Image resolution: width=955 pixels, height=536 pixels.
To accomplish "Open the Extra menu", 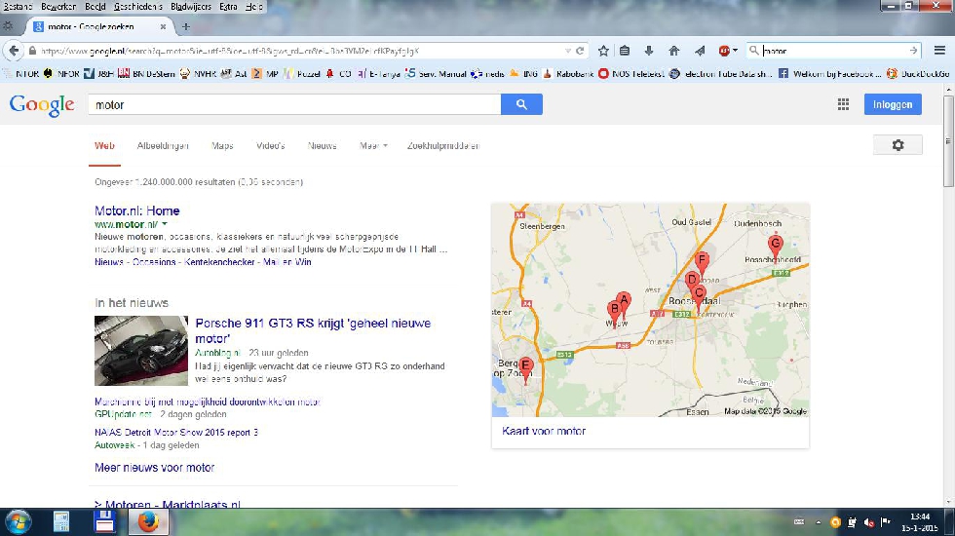I will pos(228,7).
